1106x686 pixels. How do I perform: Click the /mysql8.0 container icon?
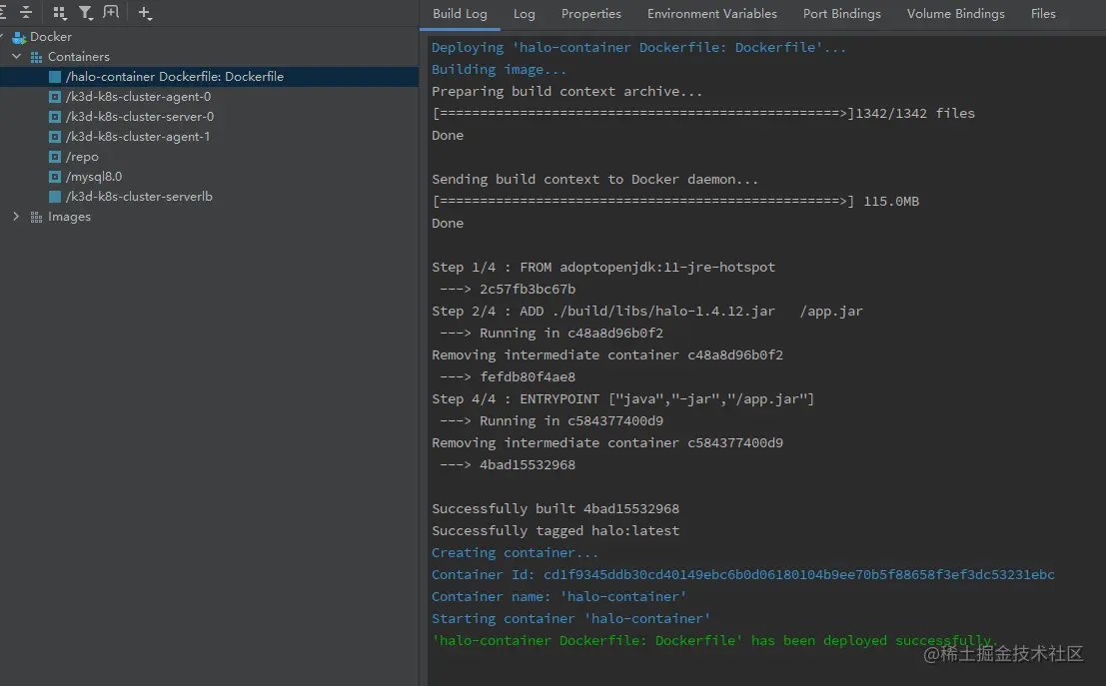pos(54,177)
